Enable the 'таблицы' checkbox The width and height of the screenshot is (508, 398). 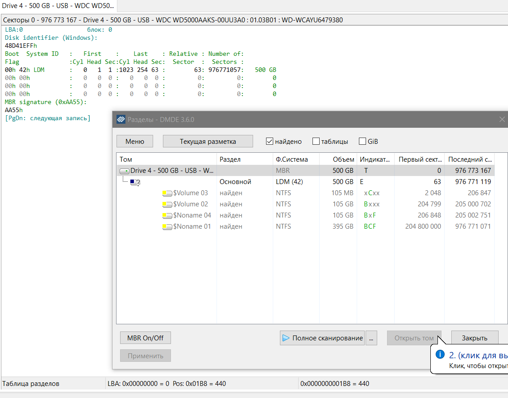coord(316,142)
